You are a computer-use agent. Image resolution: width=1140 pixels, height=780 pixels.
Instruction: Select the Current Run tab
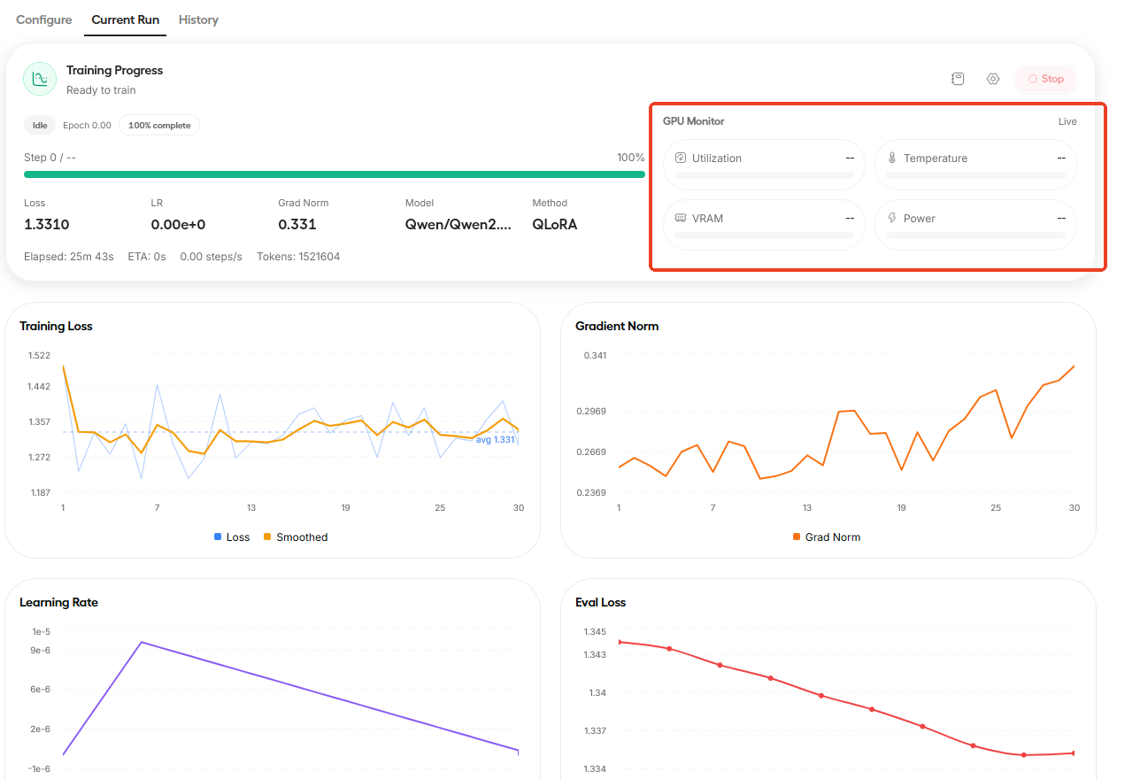[125, 19]
